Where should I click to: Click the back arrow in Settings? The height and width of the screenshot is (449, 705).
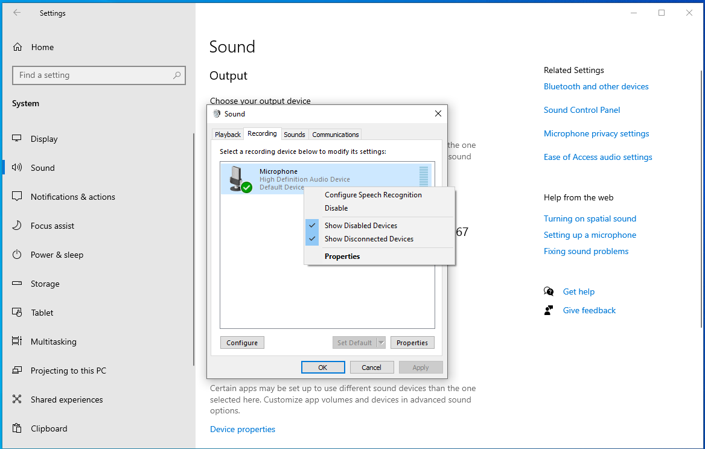click(17, 13)
